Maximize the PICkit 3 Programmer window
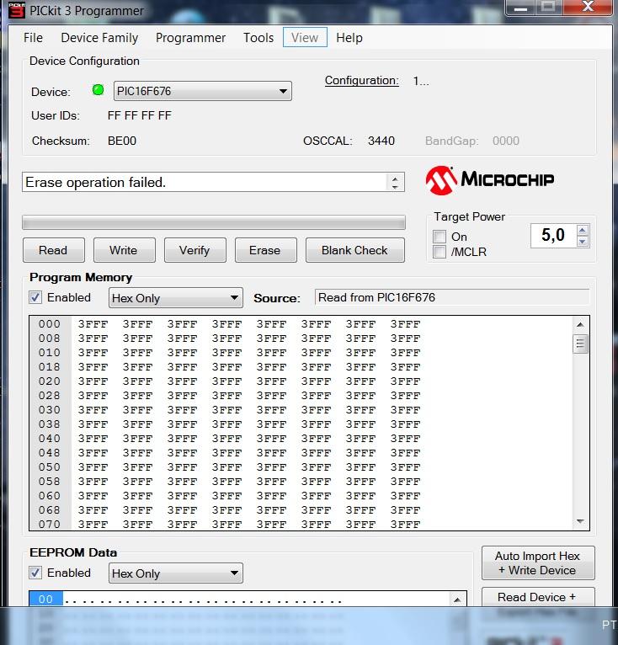The width and height of the screenshot is (618, 645). [548, 8]
